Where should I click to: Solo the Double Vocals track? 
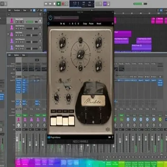[x=18, y=48]
